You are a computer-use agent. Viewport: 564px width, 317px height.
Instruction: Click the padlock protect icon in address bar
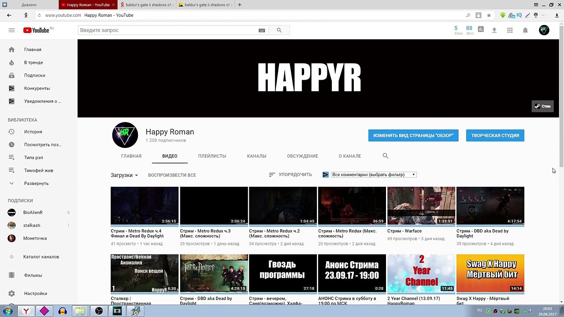click(x=479, y=15)
